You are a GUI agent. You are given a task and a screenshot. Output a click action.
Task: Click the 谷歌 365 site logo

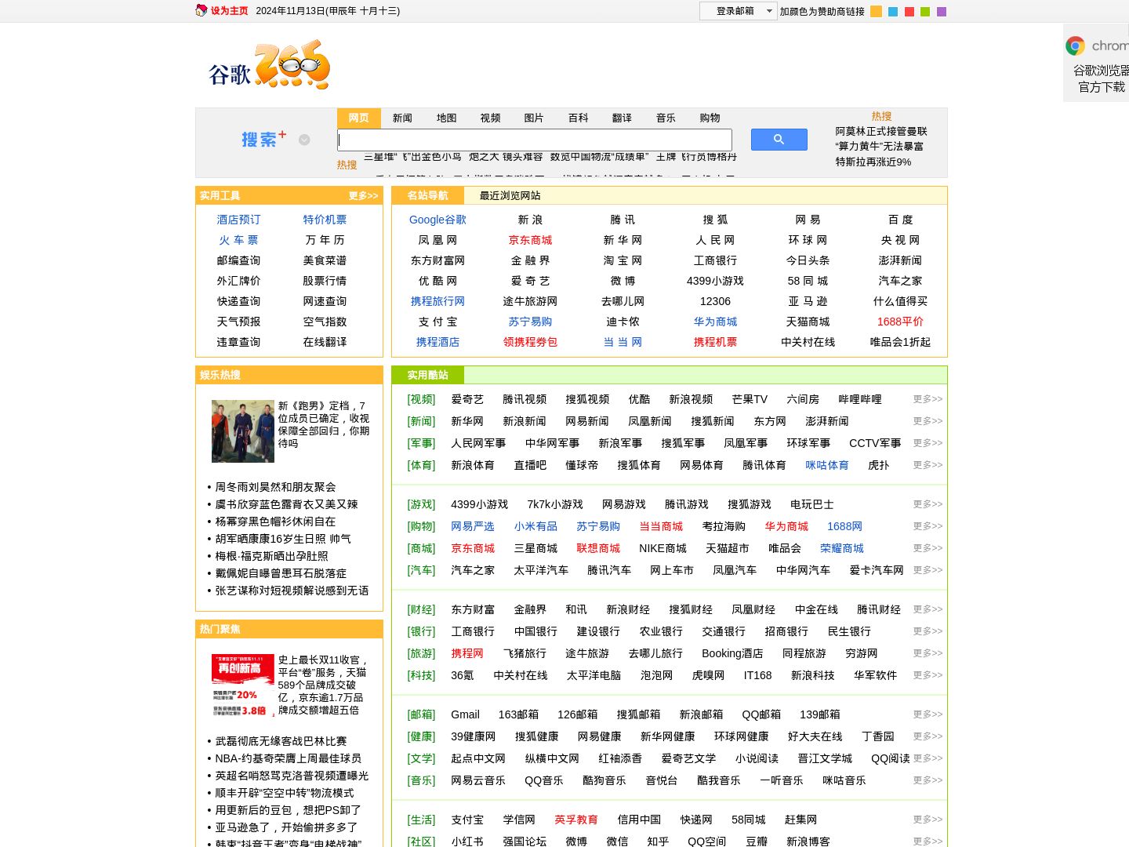270,65
